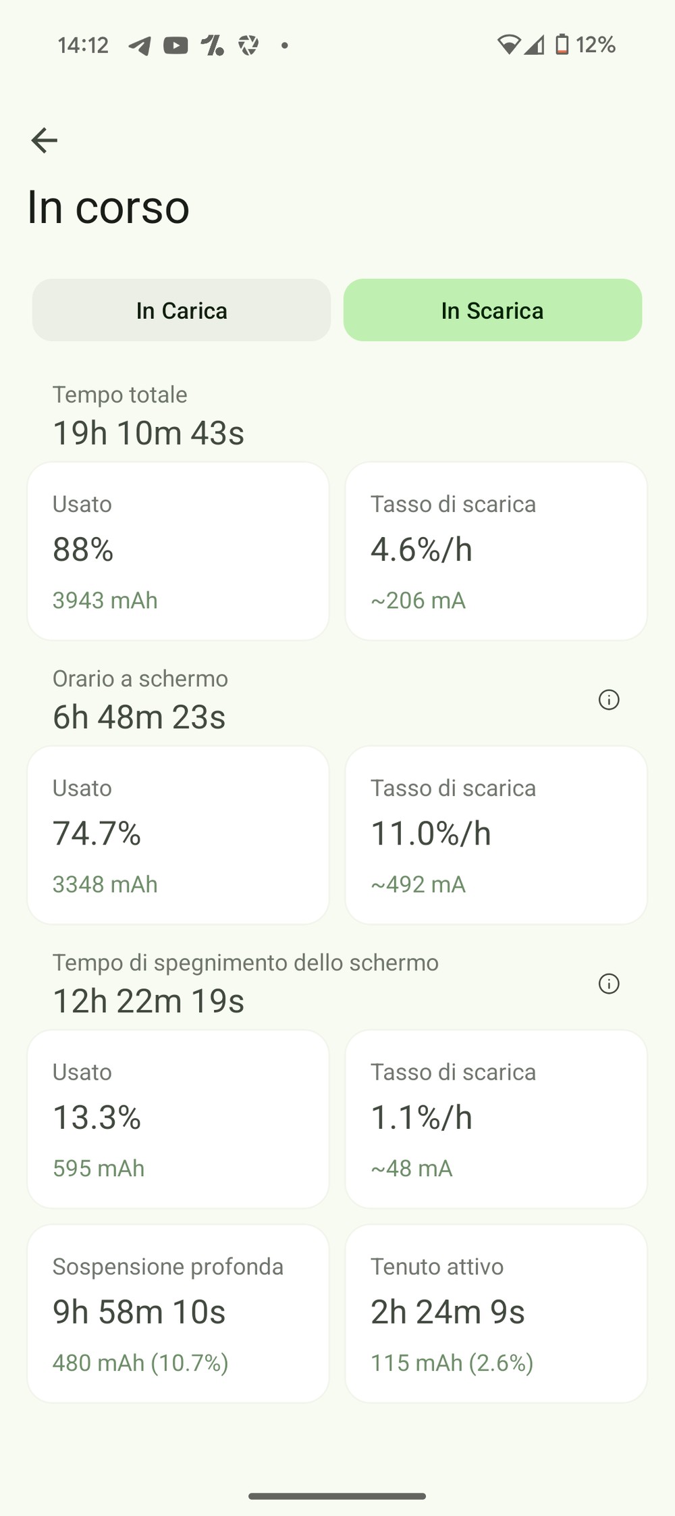This screenshot has height=1516, width=675.
Task: Tap the back arrow icon
Action: click(x=45, y=141)
